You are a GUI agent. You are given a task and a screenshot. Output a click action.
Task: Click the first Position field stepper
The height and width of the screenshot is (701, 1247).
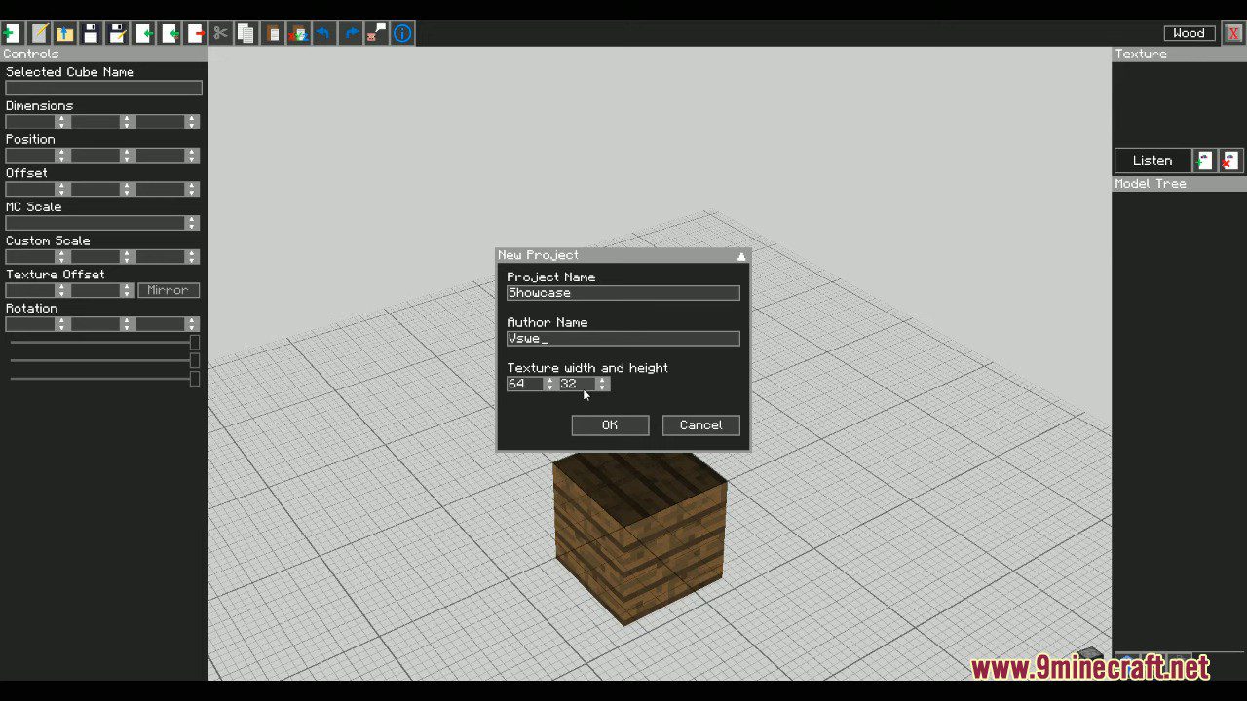click(x=62, y=156)
